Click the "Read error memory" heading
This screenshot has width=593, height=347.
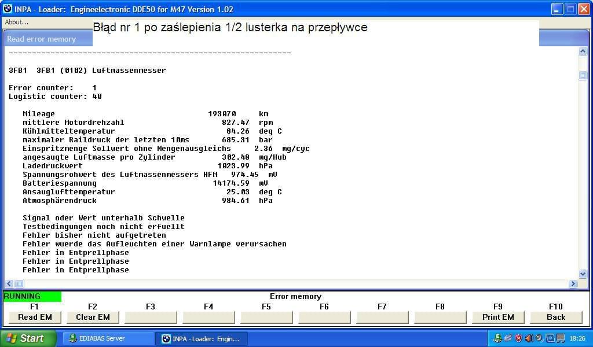(41, 39)
